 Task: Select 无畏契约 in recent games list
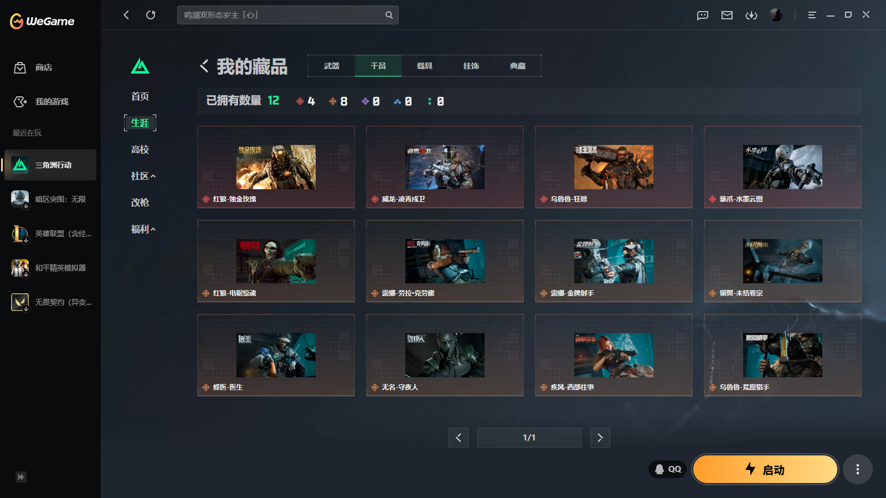click(x=50, y=302)
